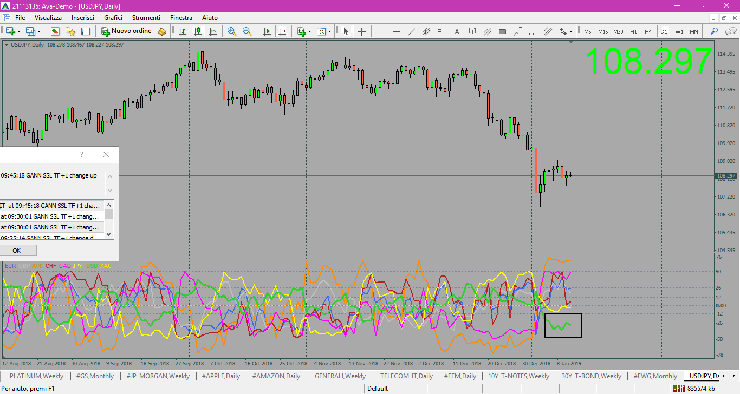Select the equidistant channel tool

(427, 31)
